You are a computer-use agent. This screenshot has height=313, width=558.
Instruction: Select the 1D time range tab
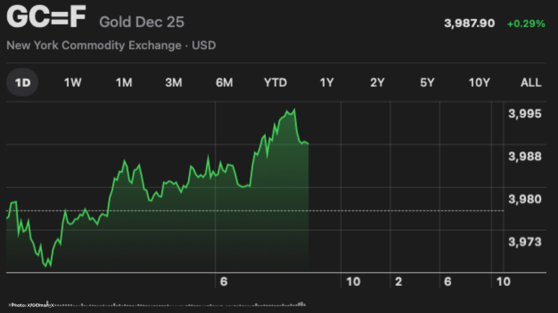click(23, 82)
